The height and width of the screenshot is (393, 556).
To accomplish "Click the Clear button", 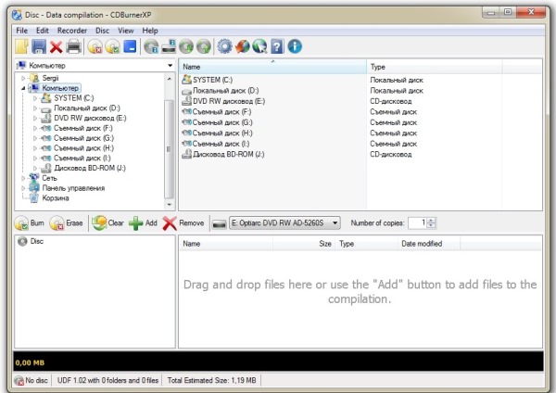I will [x=107, y=223].
